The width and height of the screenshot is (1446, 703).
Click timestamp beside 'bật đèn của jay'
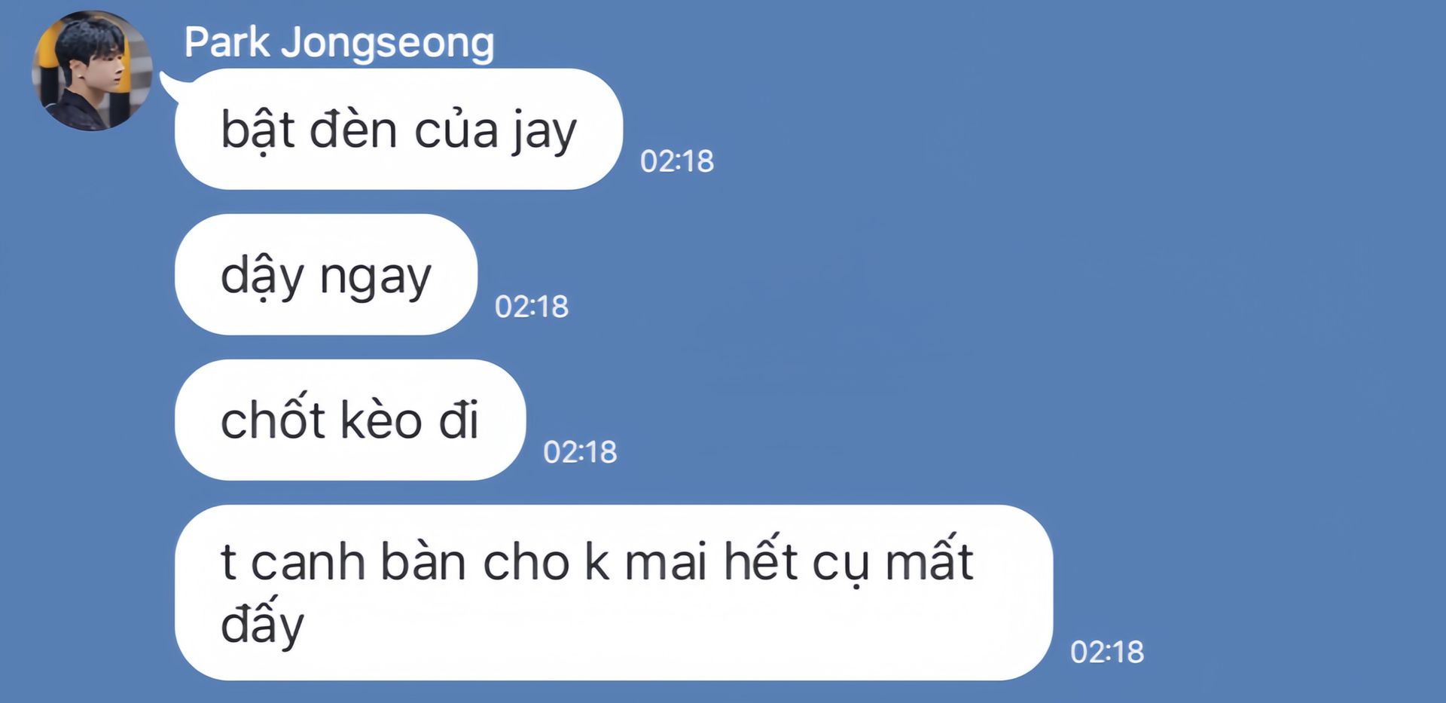[x=676, y=161]
